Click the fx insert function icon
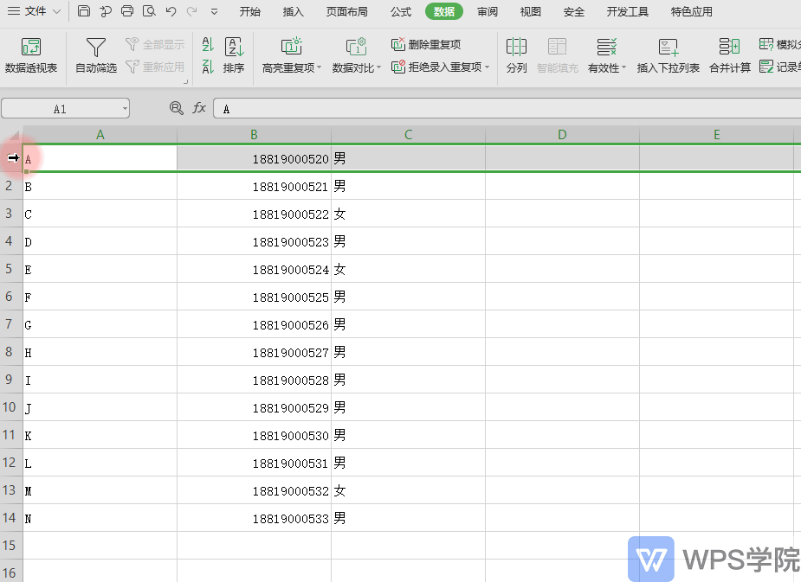The width and height of the screenshot is (801, 582). [x=198, y=108]
